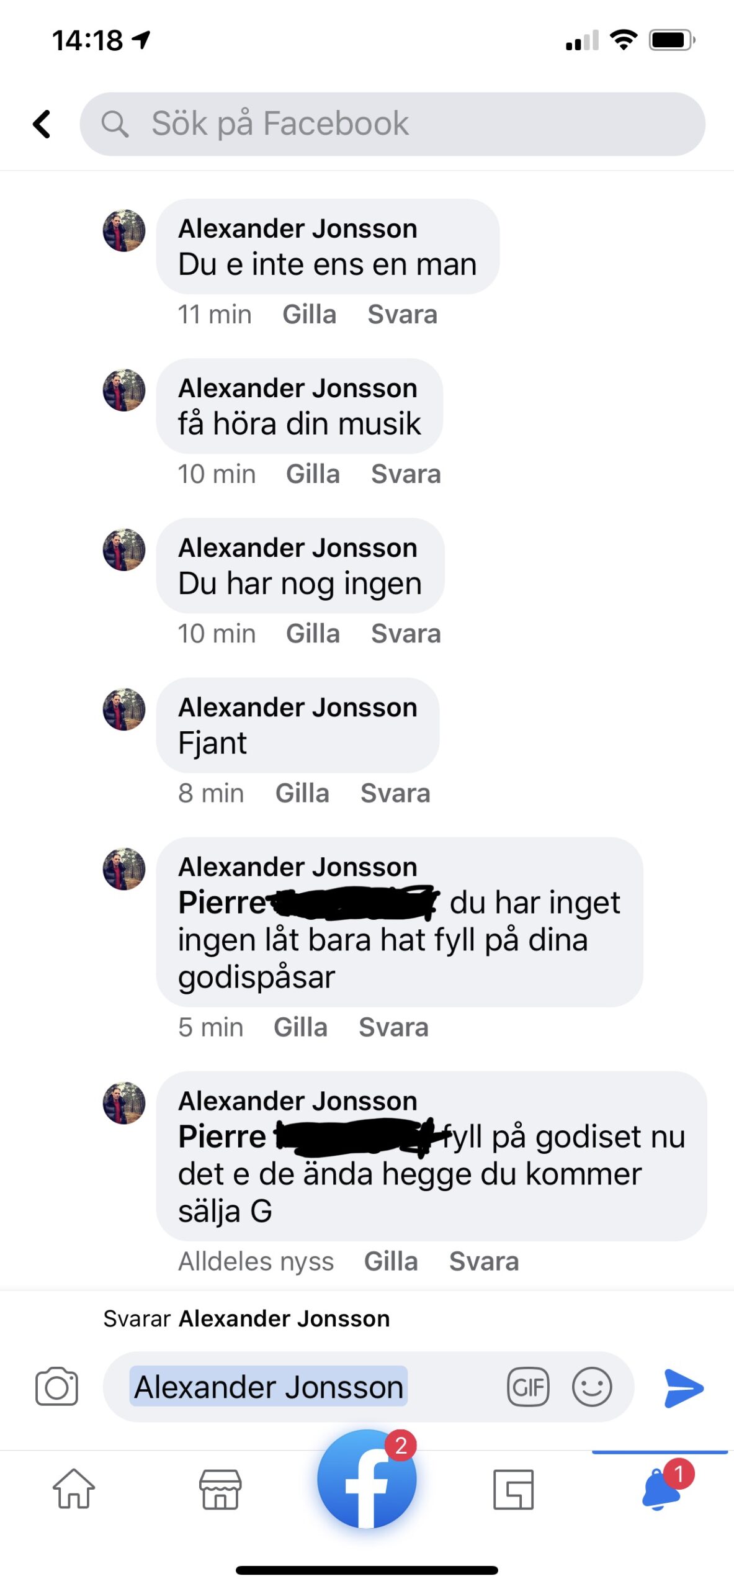The width and height of the screenshot is (734, 1589).
Task: Click Gilla under the 'godispåsar' comment
Action: point(300,1027)
